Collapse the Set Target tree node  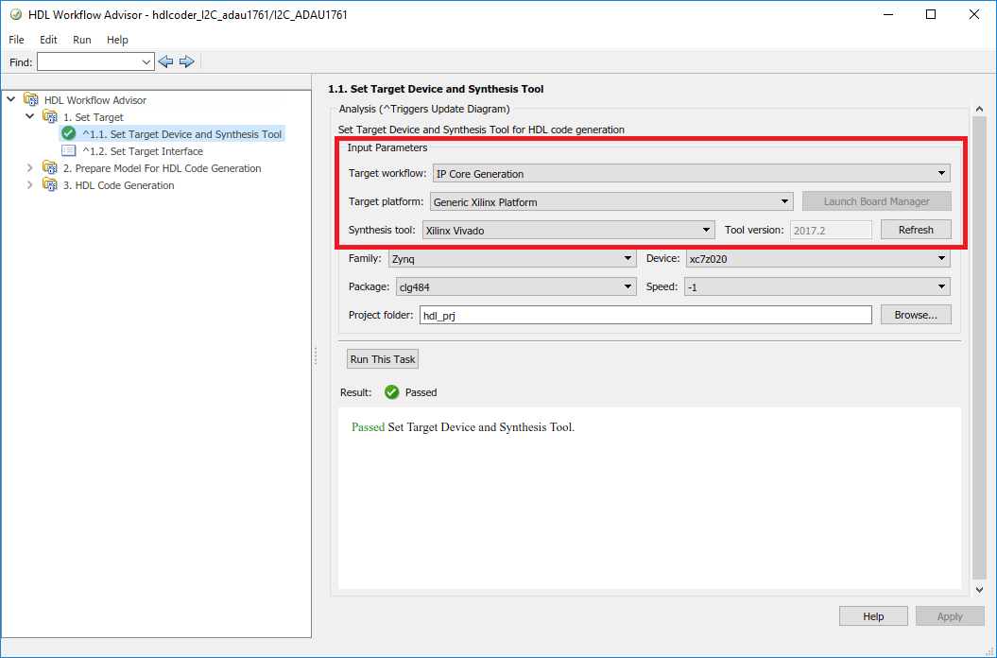coord(30,117)
